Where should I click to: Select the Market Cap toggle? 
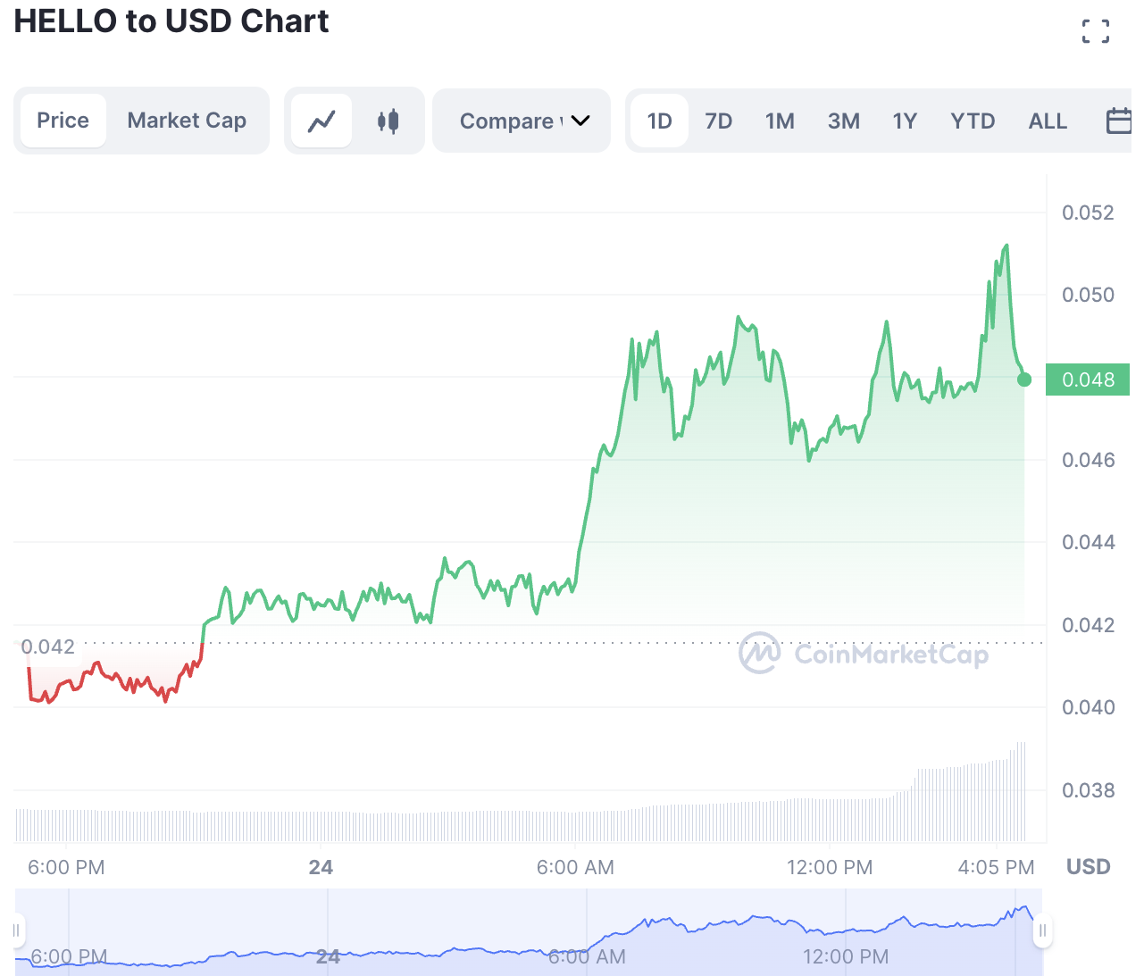pos(187,121)
